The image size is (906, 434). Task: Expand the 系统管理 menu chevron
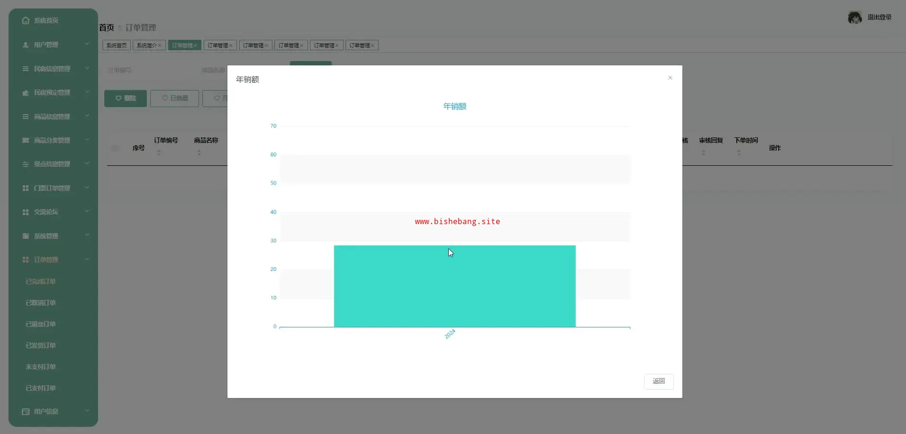click(87, 235)
